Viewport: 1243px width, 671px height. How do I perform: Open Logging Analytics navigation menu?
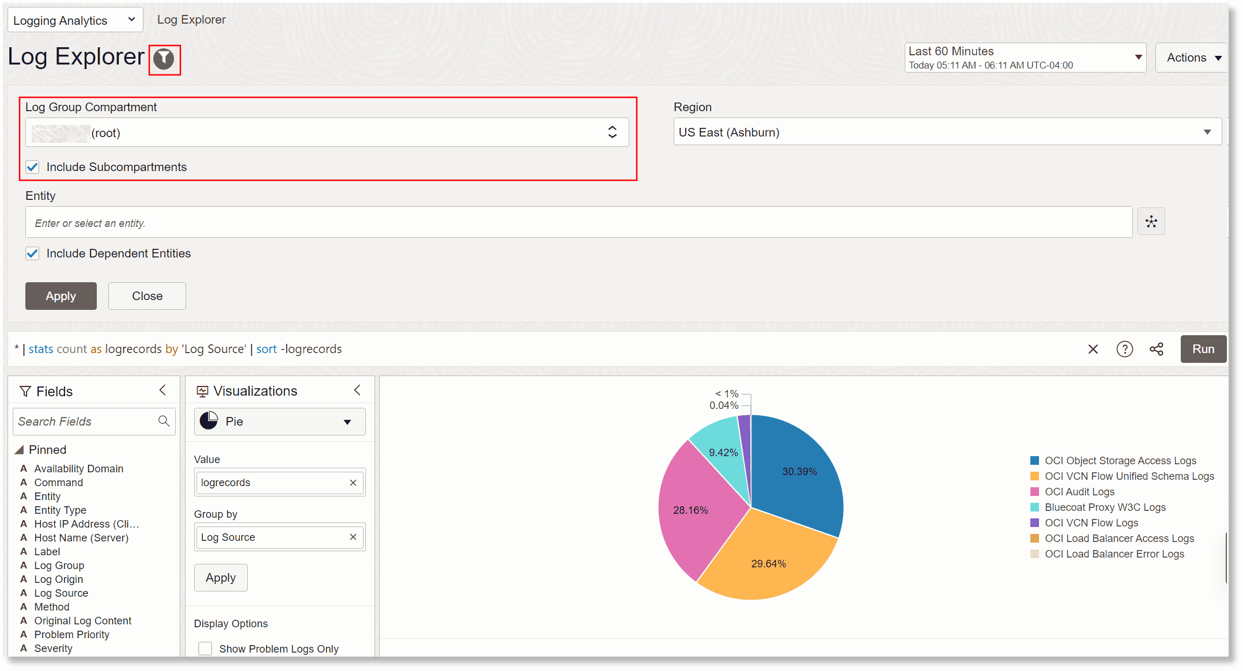pyautogui.click(x=74, y=20)
